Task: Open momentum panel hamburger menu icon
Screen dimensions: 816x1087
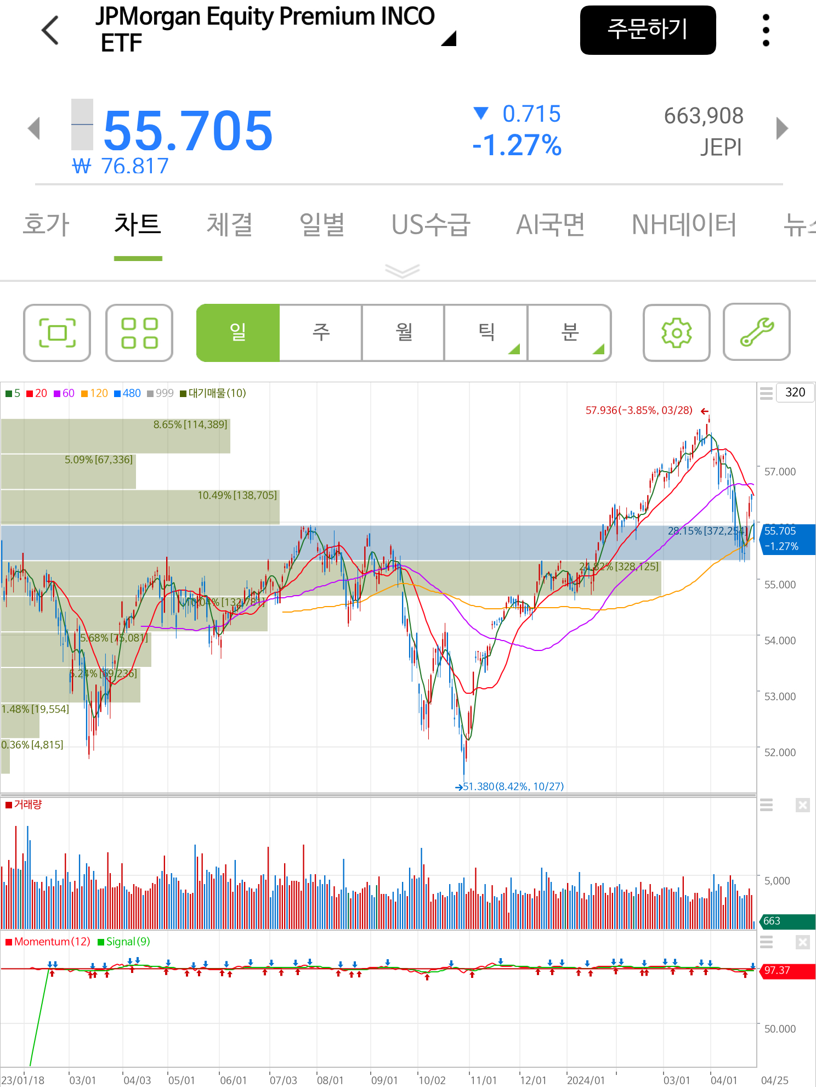Action: pos(766,942)
